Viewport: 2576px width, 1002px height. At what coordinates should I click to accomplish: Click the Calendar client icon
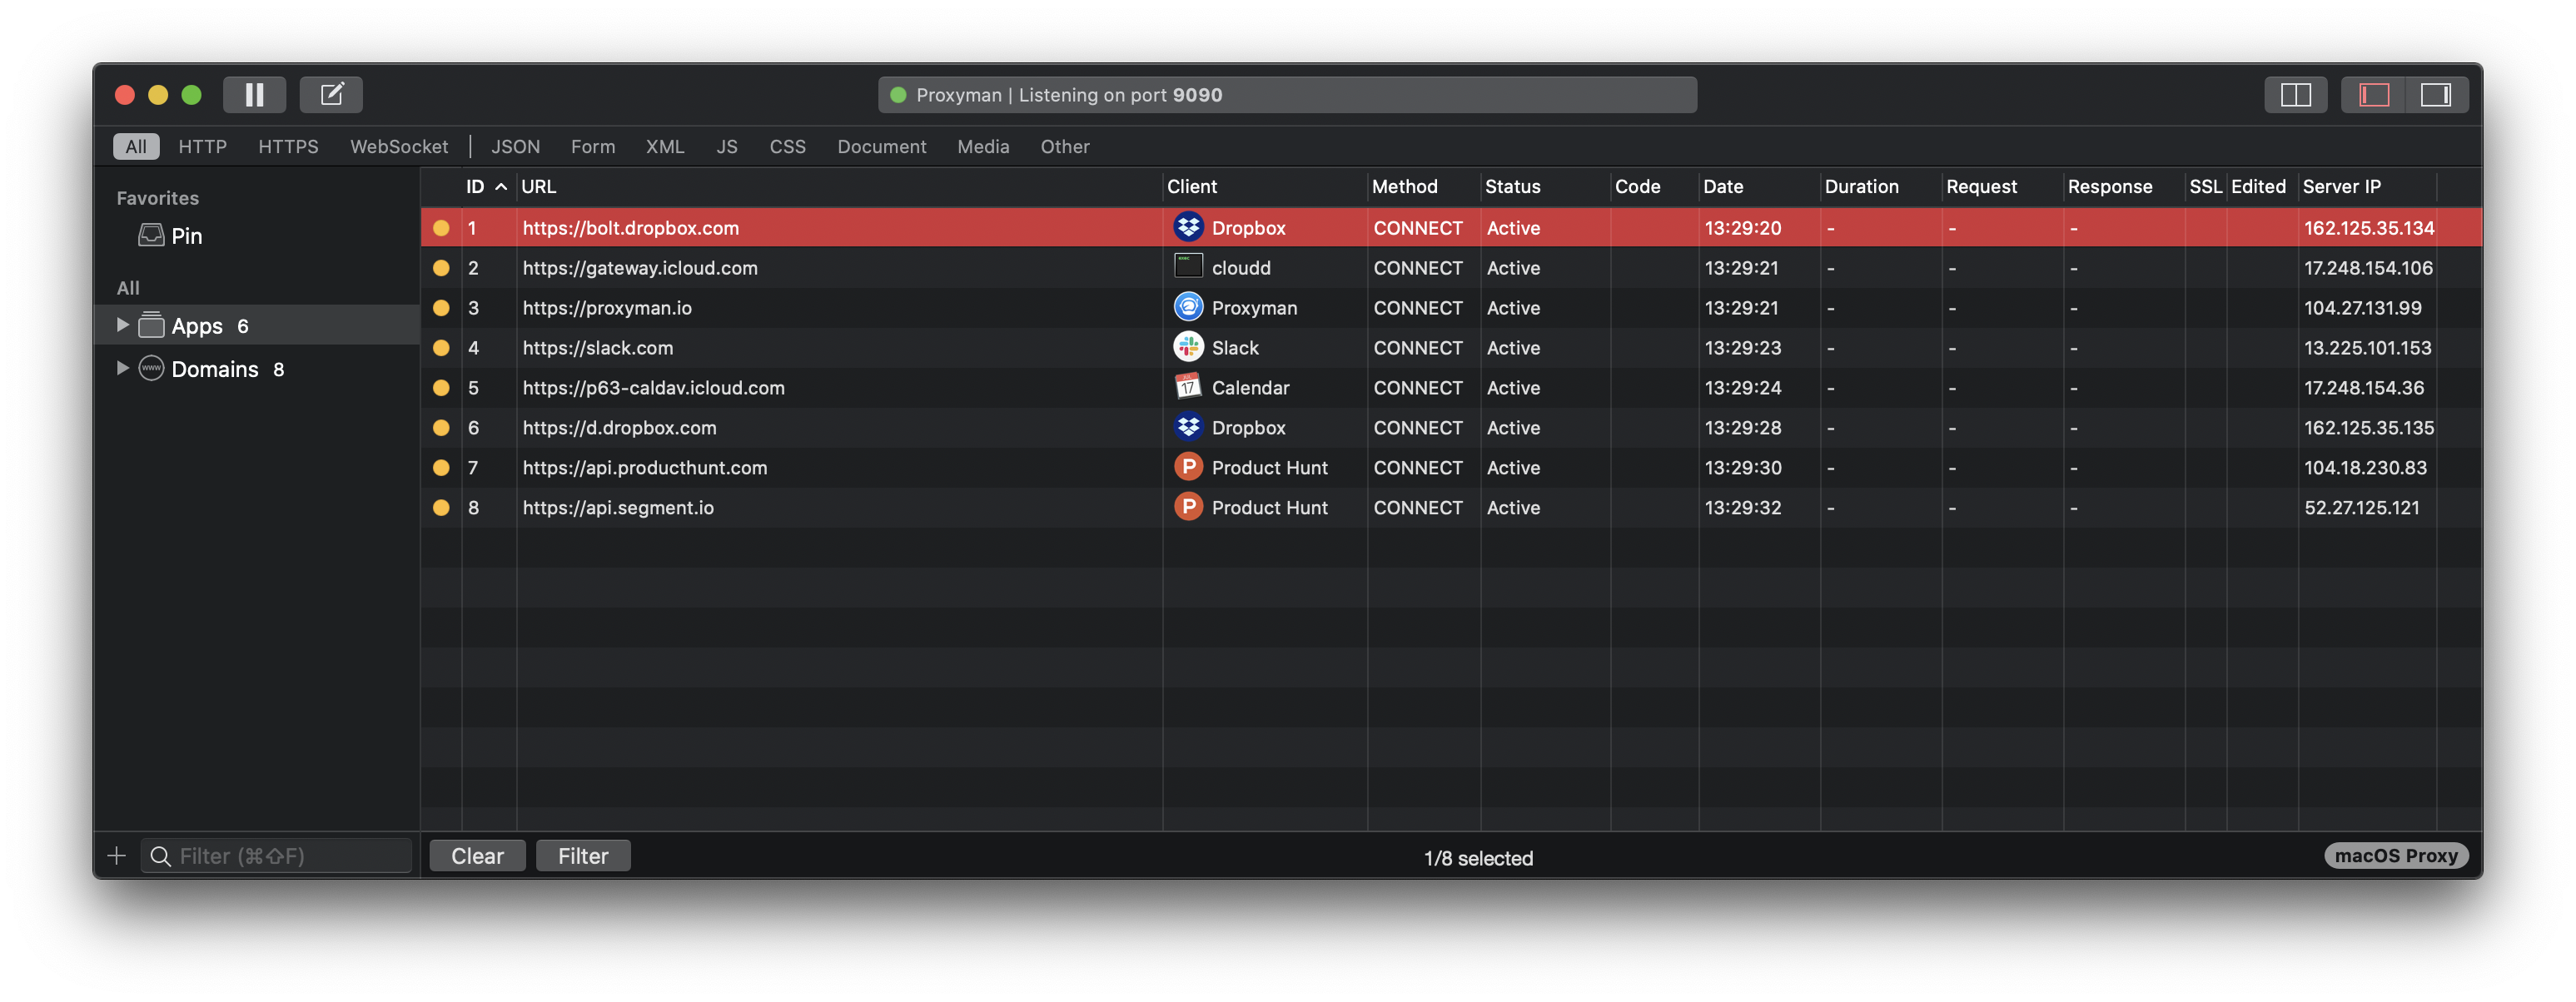pyautogui.click(x=1187, y=387)
